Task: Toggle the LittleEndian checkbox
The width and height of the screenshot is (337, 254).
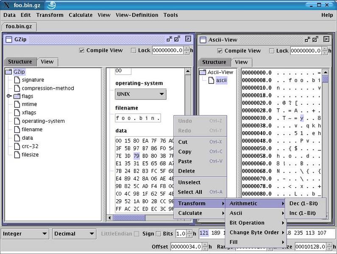Action: coord(136,234)
